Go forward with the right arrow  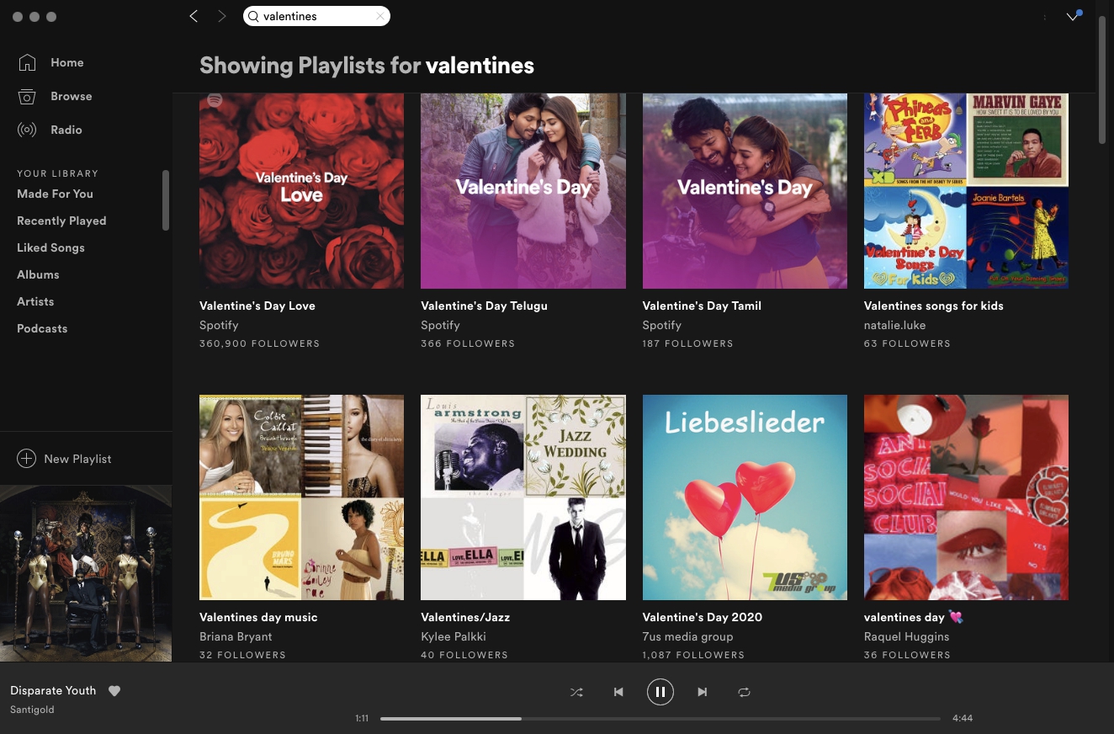click(x=222, y=16)
